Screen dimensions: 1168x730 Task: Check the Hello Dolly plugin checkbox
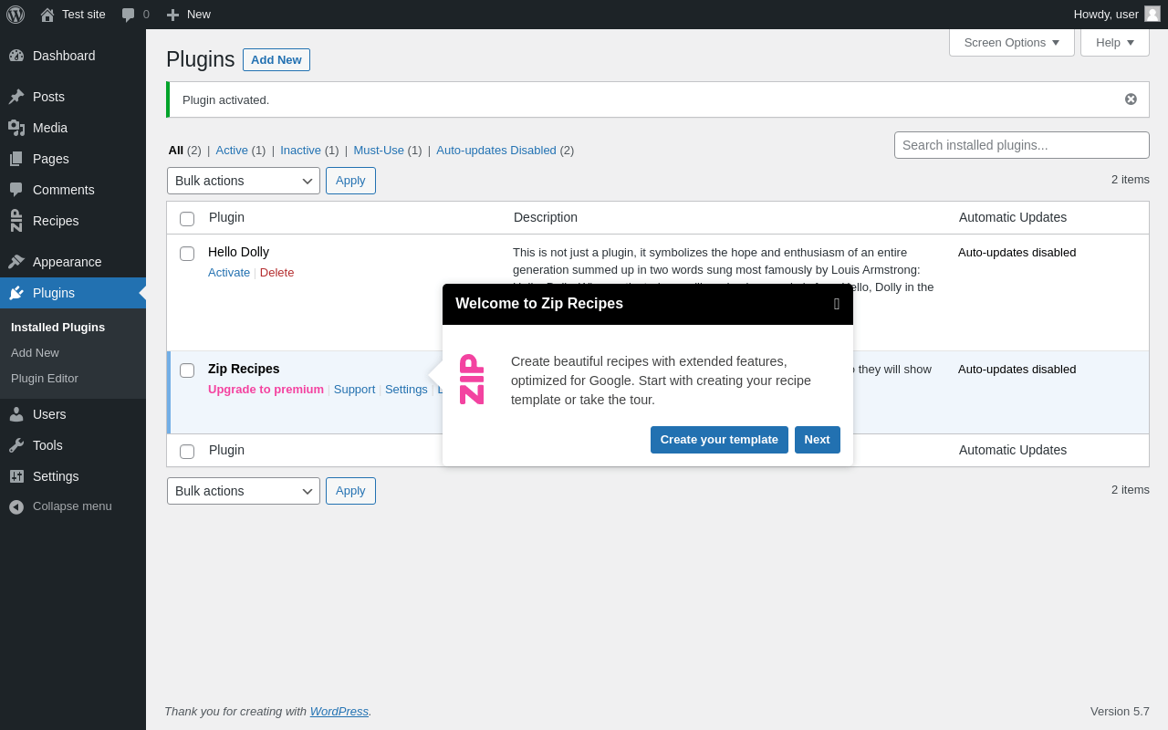[187, 254]
